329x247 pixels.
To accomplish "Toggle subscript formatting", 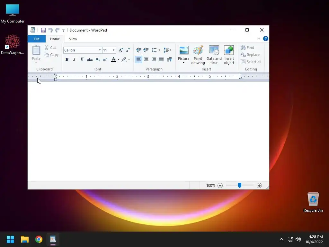I will (98, 59).
